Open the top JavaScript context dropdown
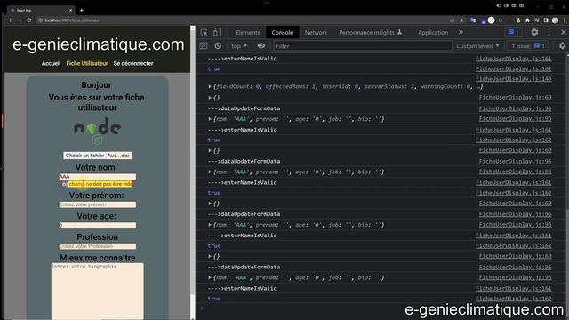569x320 pixels. (239, 46)
